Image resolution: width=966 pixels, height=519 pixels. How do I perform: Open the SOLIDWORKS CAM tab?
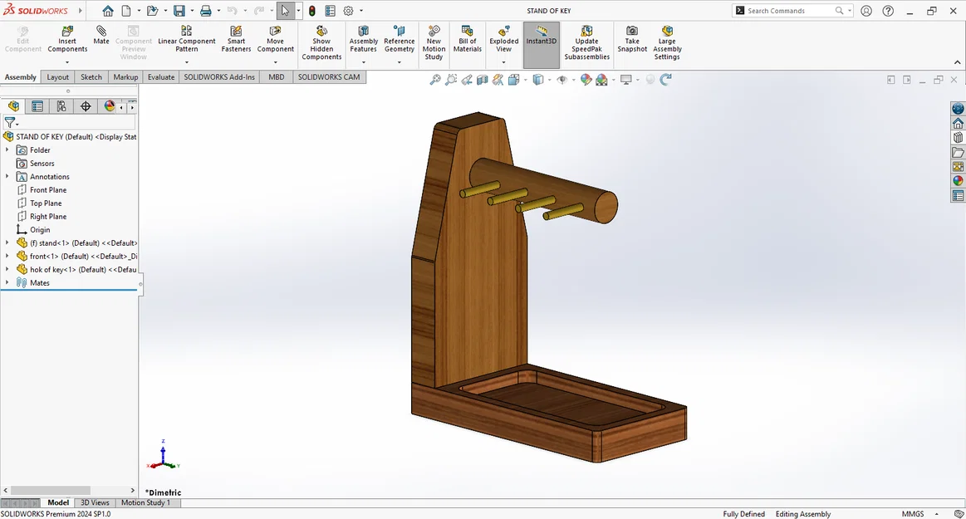[329, 77]
